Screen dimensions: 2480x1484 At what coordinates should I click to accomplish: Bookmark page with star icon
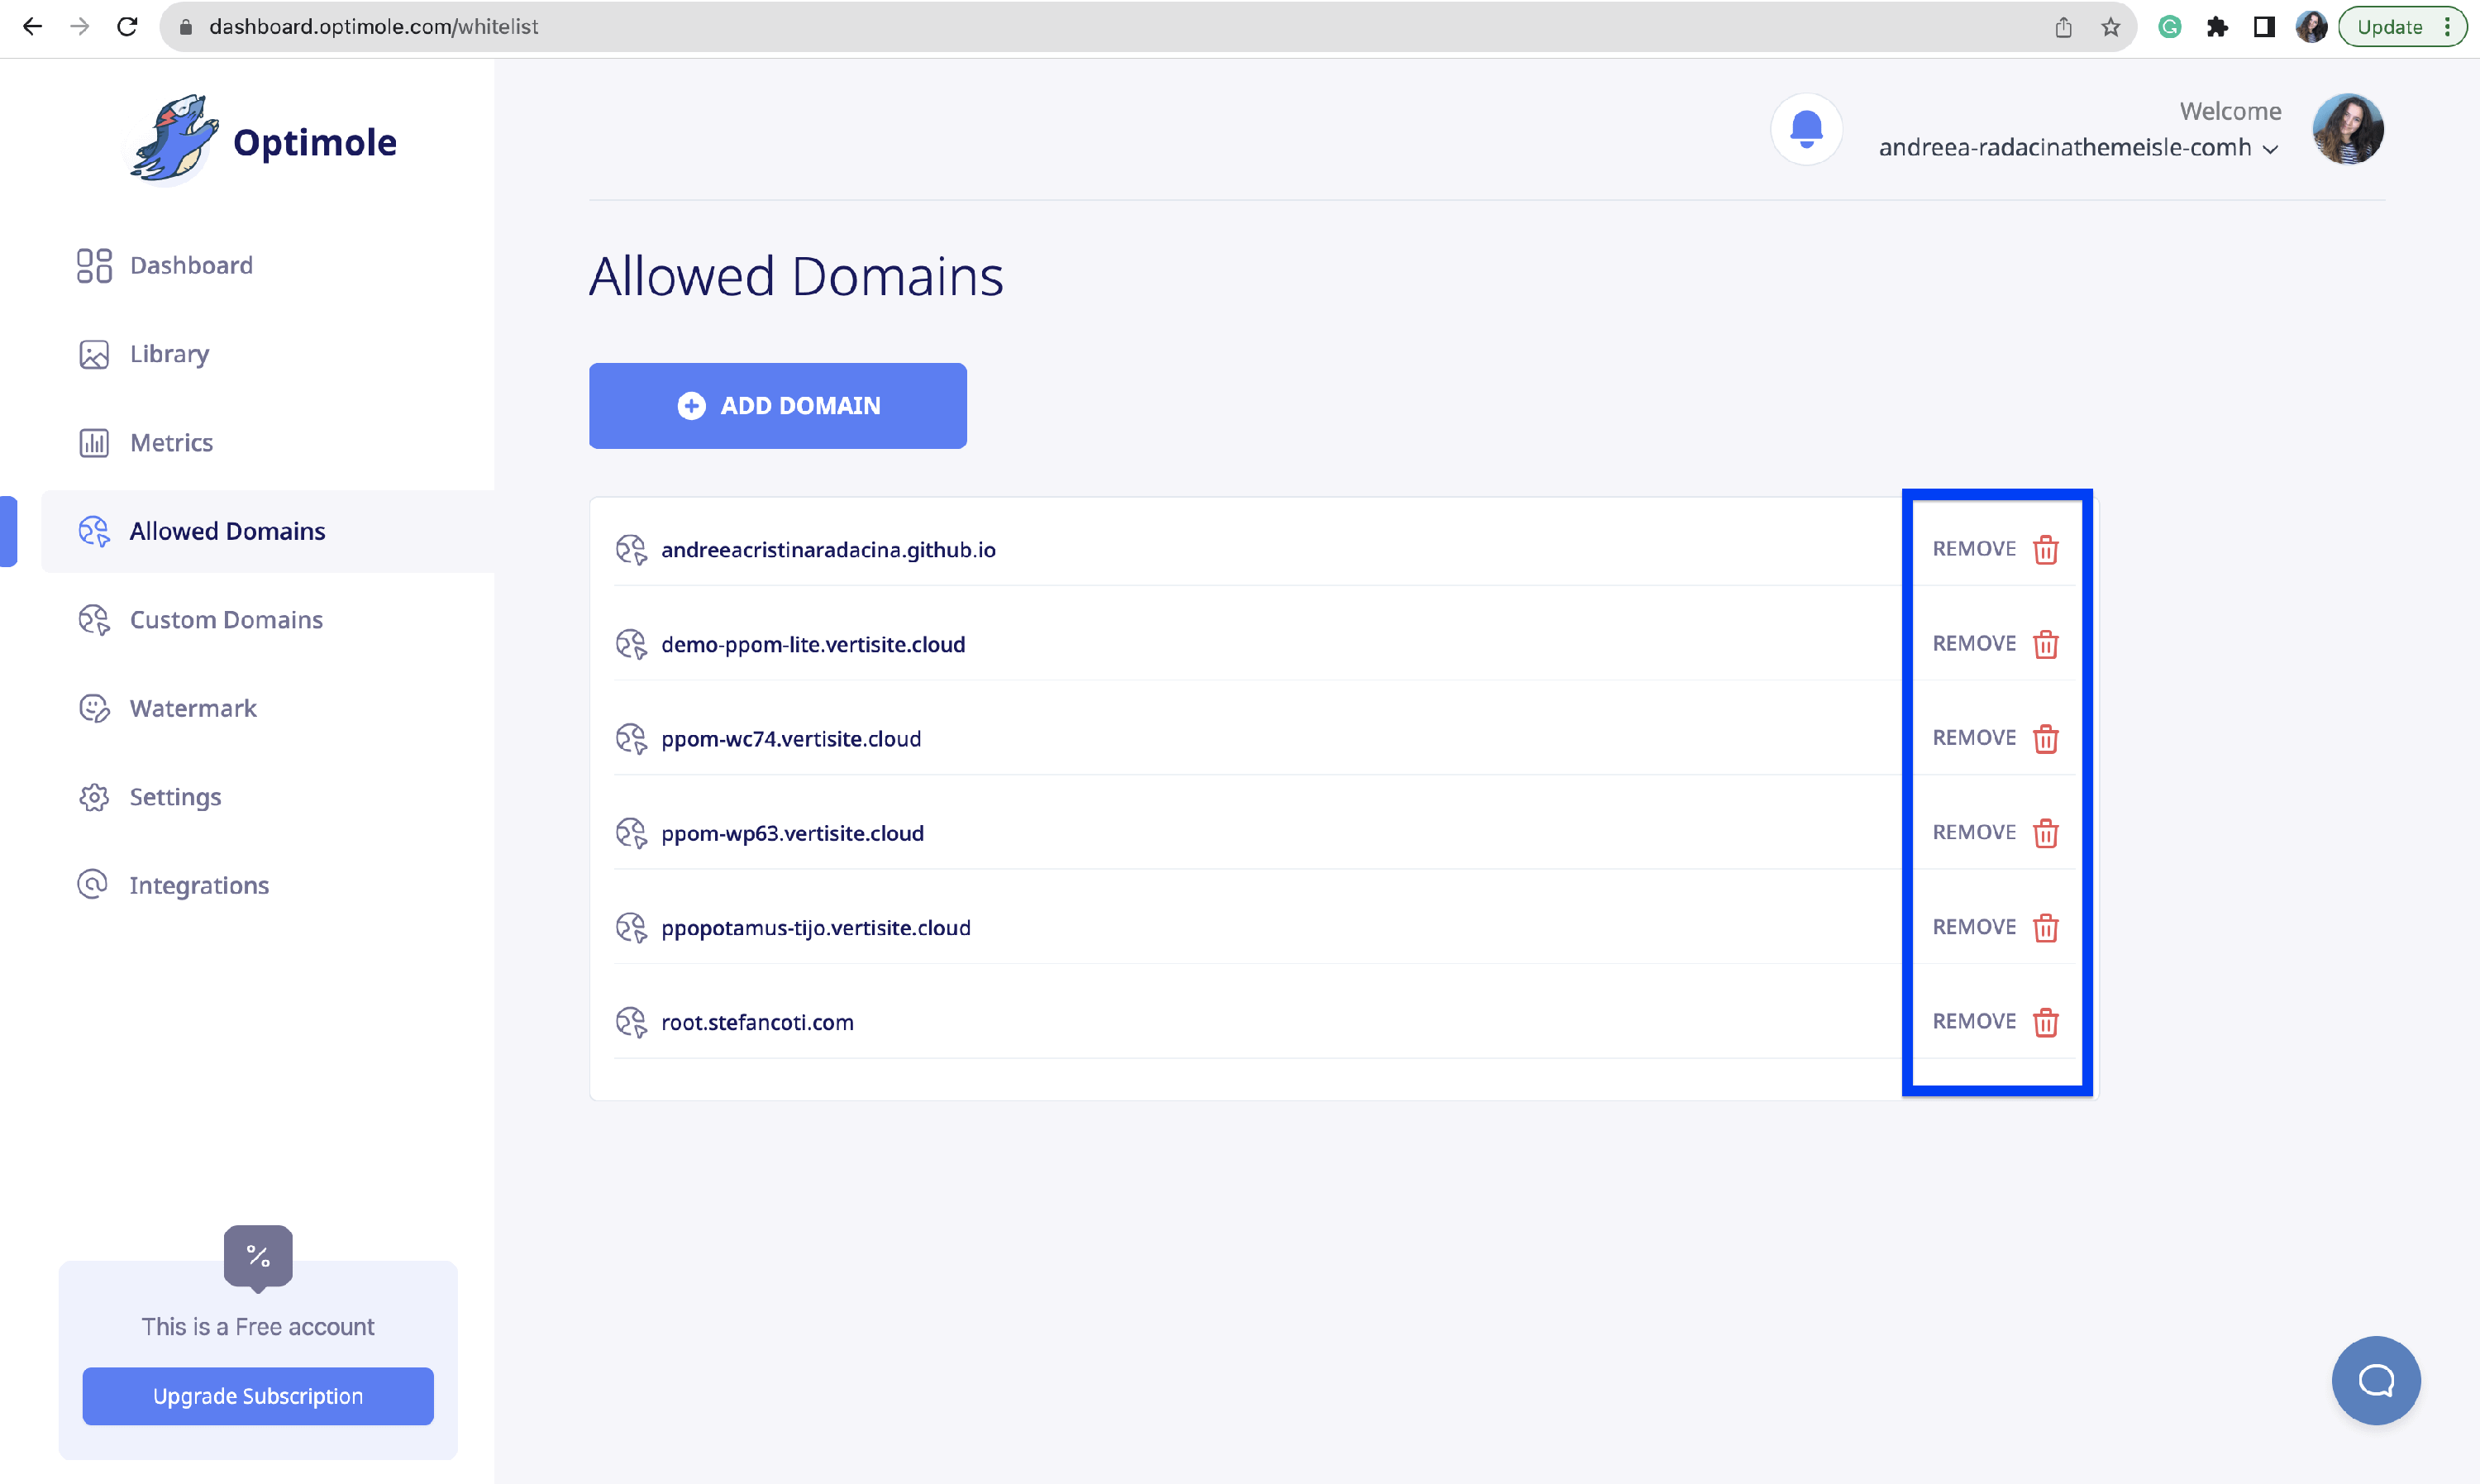tap(2110, 27)
